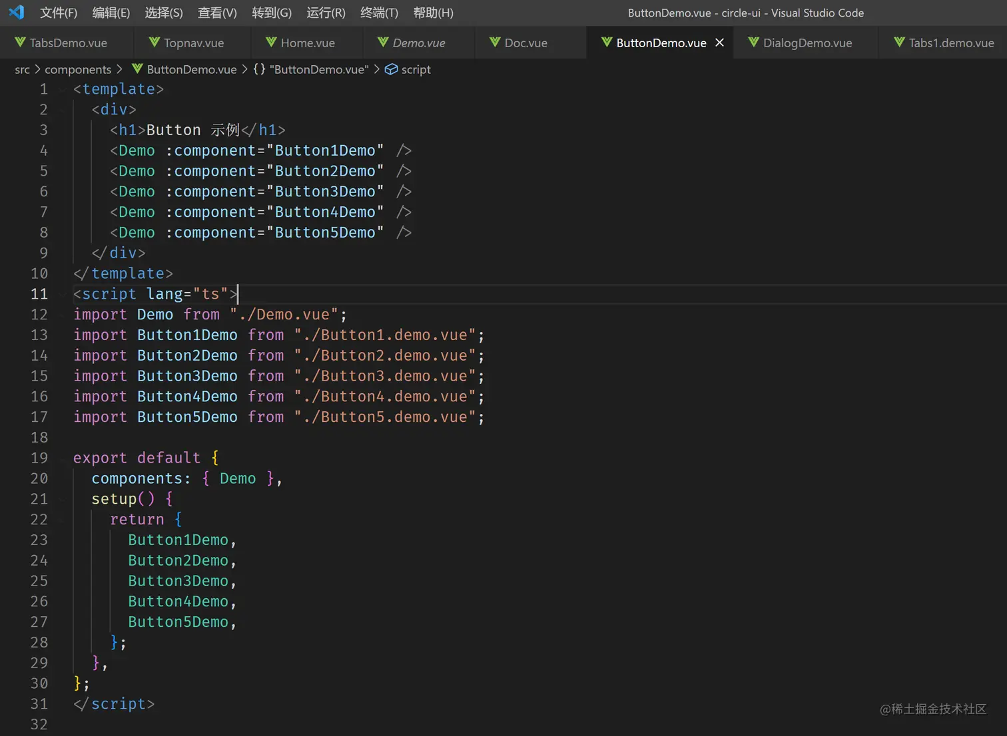Screen dimensions: 1007x736
Task: Click the closing </template> tag
Action: (123, 274)
